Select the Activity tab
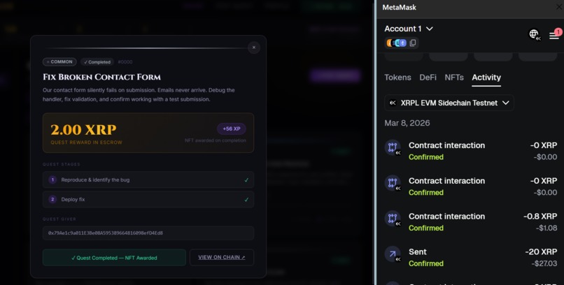564x285 pixels. tap(486, 78)
